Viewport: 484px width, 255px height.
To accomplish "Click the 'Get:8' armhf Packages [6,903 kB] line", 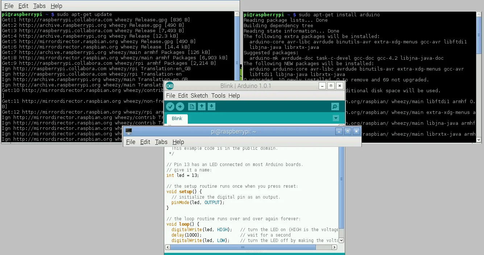I will pyautogui.click(x=115, y=58).
